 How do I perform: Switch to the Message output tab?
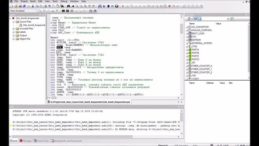(x=25, y=141)
